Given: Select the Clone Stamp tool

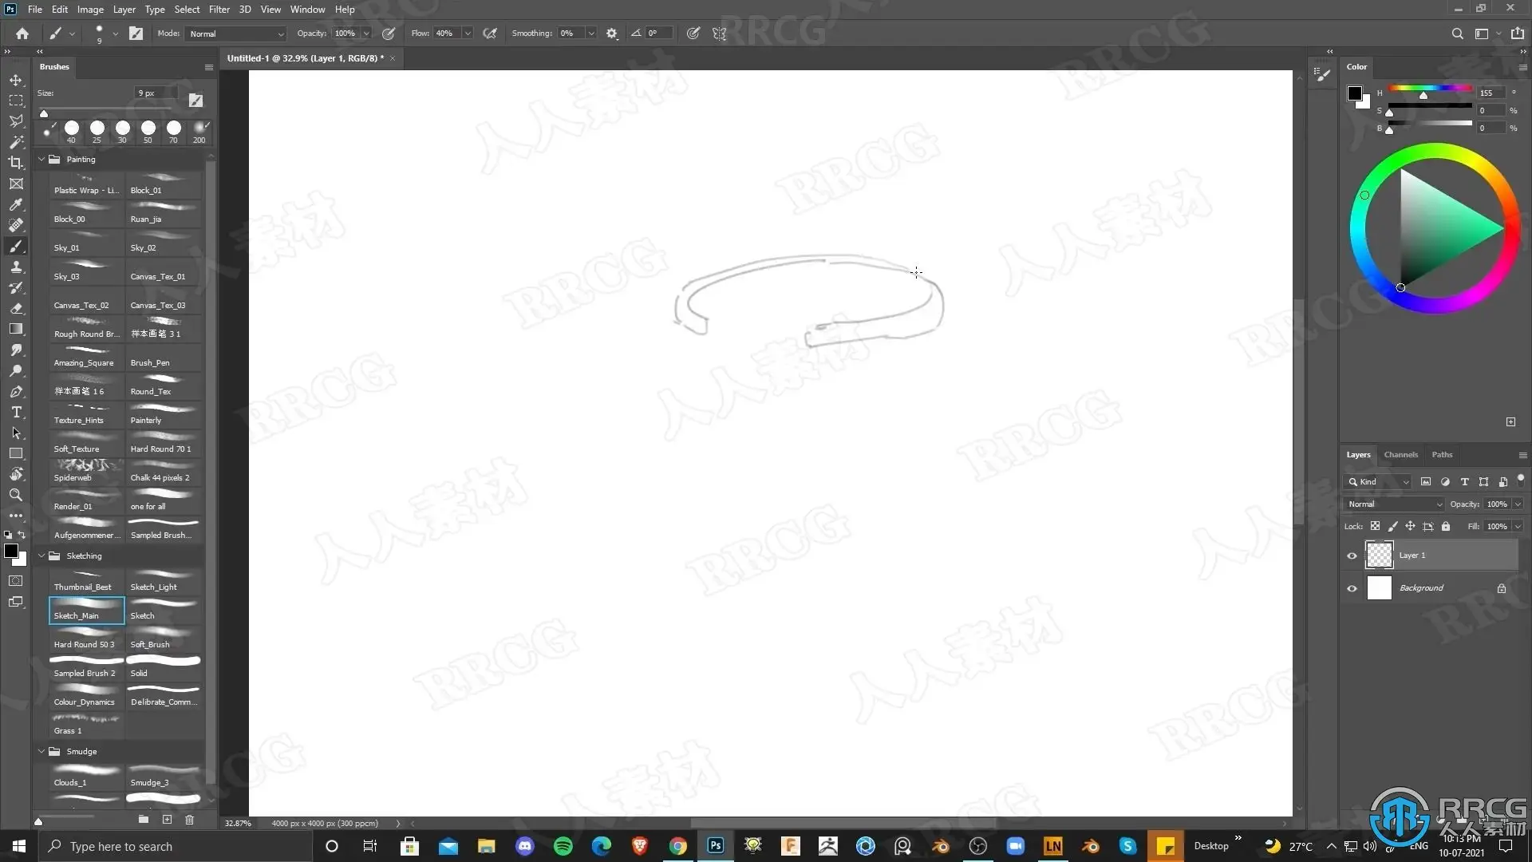Looking at the screenshot, I should click(16, 267).
